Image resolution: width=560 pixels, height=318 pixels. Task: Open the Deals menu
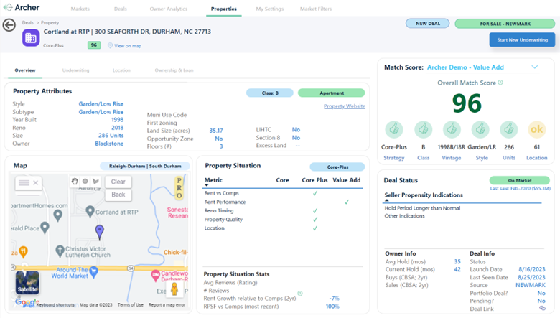point(121,9)
